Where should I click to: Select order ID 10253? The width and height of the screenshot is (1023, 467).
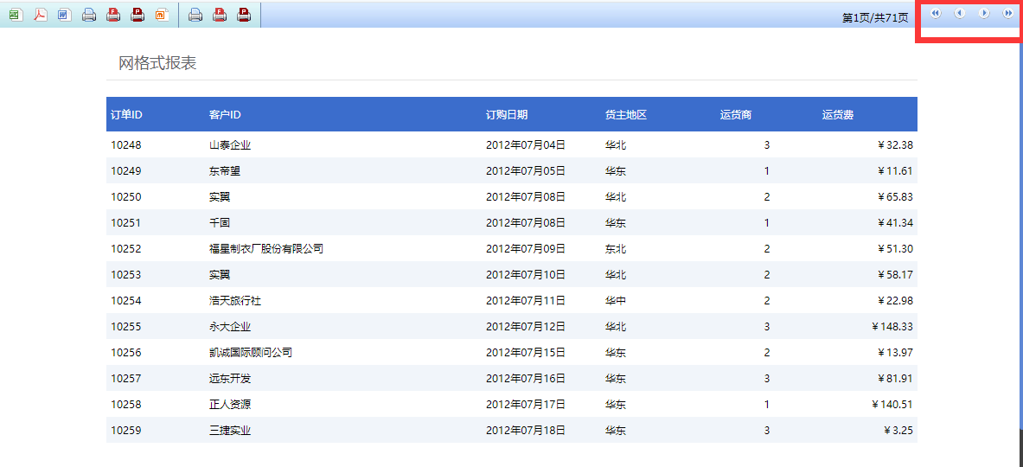[126, 275]
